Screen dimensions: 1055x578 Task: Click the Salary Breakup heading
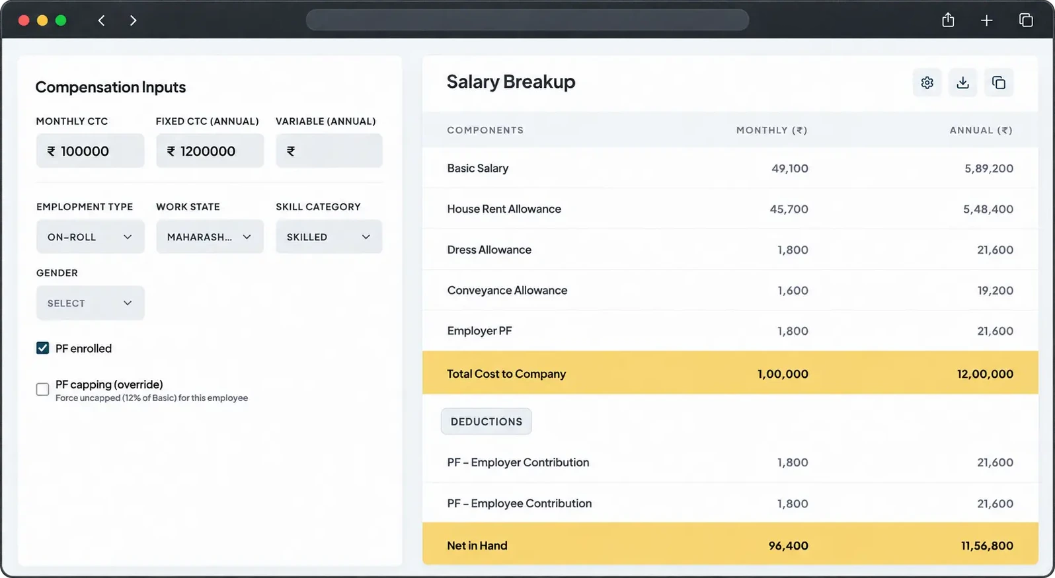click(x=511, y=81)
